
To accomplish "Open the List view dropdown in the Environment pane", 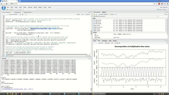I will point(166,14).
